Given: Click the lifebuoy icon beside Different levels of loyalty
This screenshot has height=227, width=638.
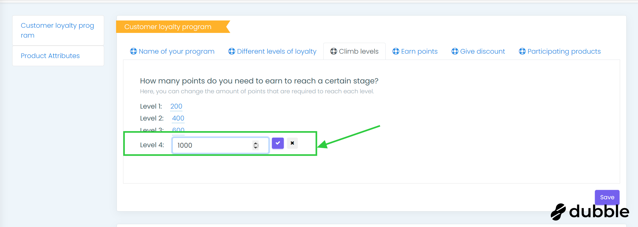Looking at the screenshot, I should 232,51.
